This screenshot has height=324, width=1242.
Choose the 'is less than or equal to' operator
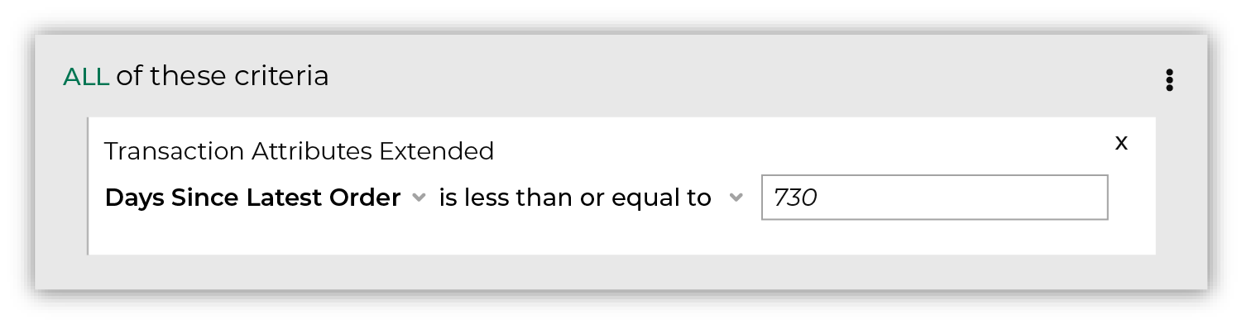[575, 198]
